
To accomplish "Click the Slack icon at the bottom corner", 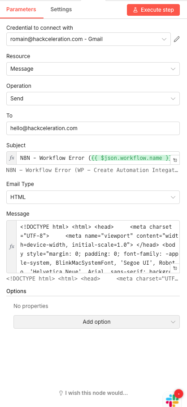I will [x=172, y=400].
